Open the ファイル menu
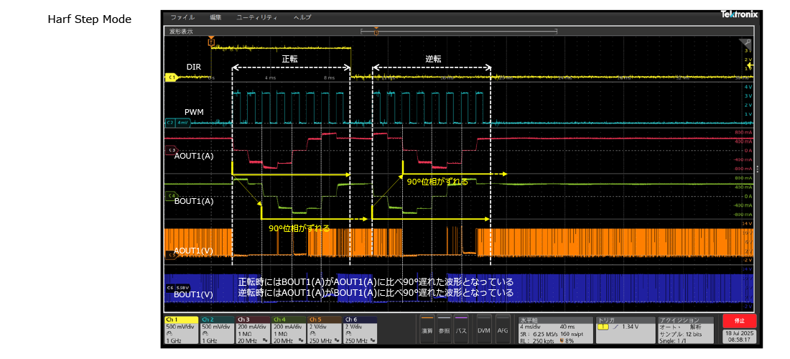790x359 pixels. [x=182, y=17]
